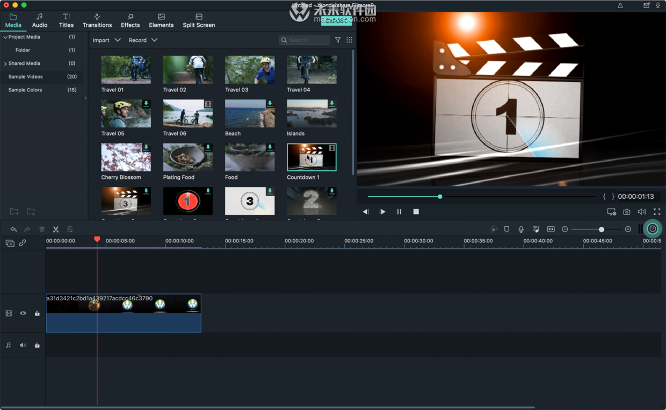Image resolution: width=666 pixels, height=410 pixels.
Task: Add a new track to timeline
Action: tap(10, 243)
